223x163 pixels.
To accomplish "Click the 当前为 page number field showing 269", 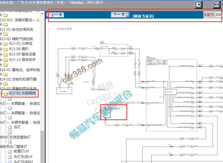I will tap(218, 15).
